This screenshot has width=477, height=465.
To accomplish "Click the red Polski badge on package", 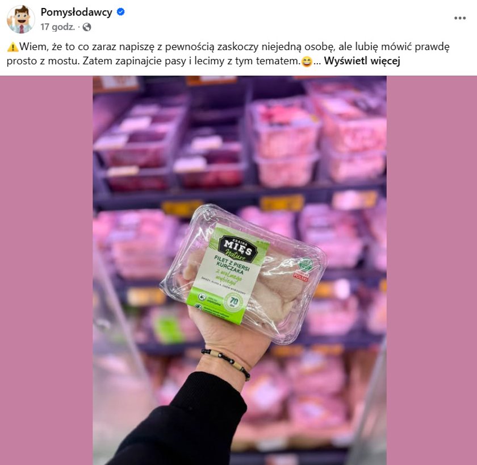I will point(301,276).
